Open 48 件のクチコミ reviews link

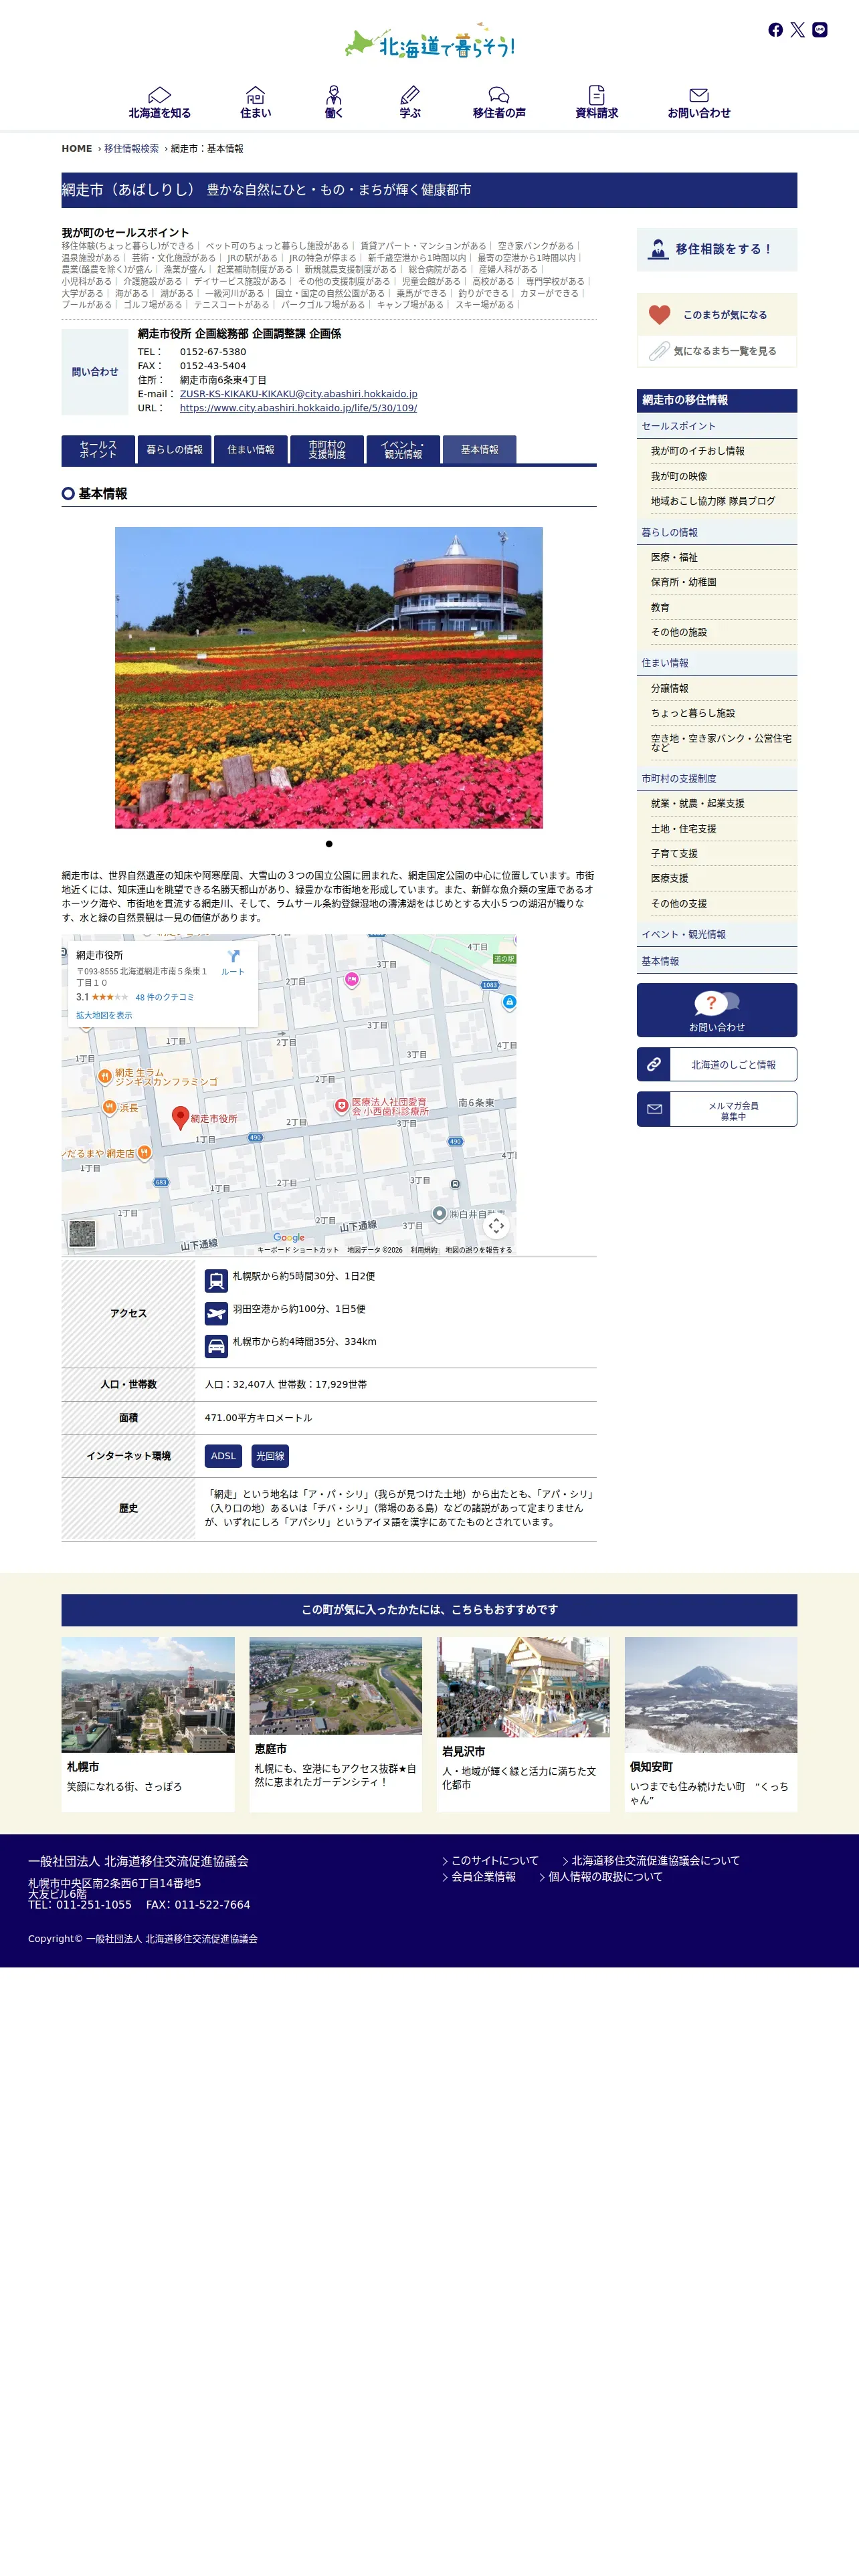point(165,997)
